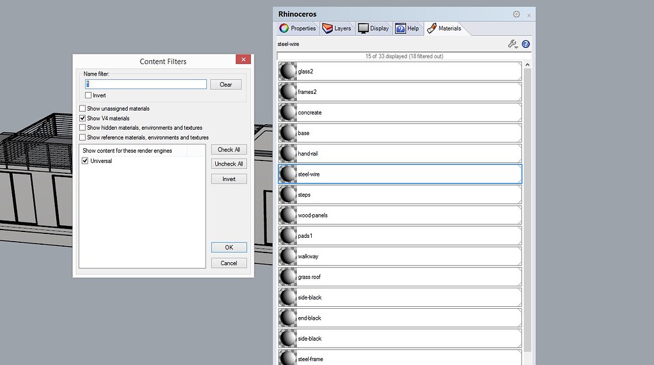Cancel the Content Filters dialog
654x365 pixels.
click(229, 263)
